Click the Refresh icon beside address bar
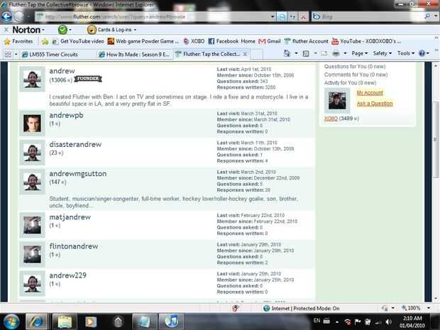The image size is (440, 330). point(292,17)
